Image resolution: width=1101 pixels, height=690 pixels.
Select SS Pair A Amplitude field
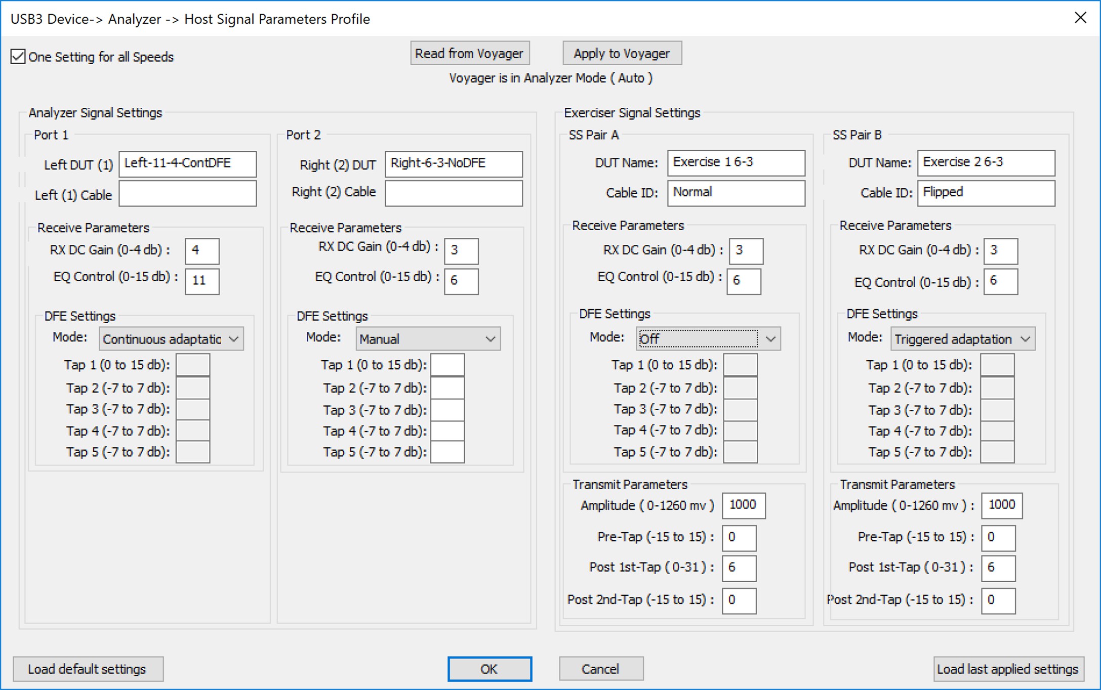(x=744, y=505)
